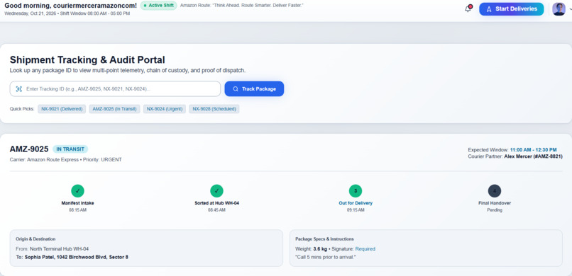
Task: Click the shift window date line
Action: (x=67, y=13)
